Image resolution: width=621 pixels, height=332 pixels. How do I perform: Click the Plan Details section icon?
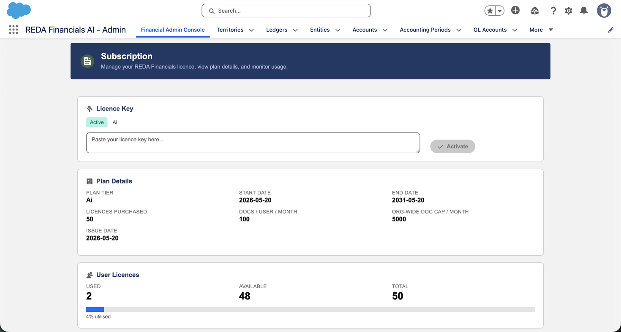pyautogui.click(x=90, y=181)
